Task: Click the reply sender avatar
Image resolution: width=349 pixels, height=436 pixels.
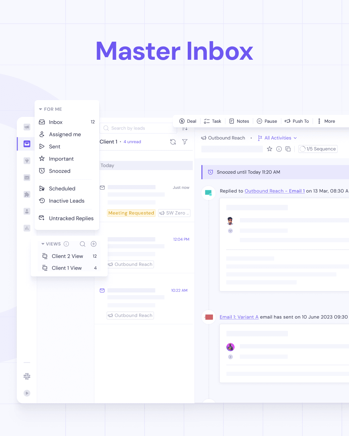Action: point(230,221)
